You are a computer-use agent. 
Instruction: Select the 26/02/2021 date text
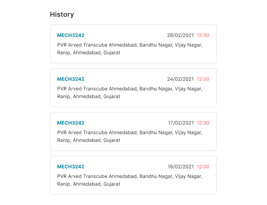pyautogui.click(x=181, y=35)
